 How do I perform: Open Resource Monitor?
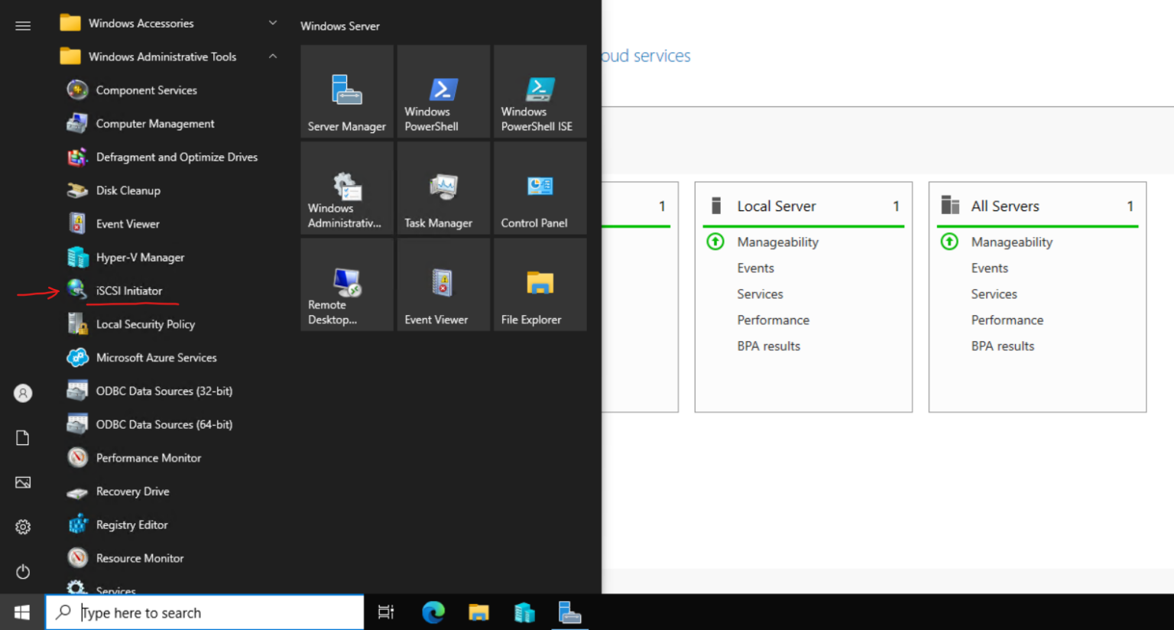tap(139, 558)
